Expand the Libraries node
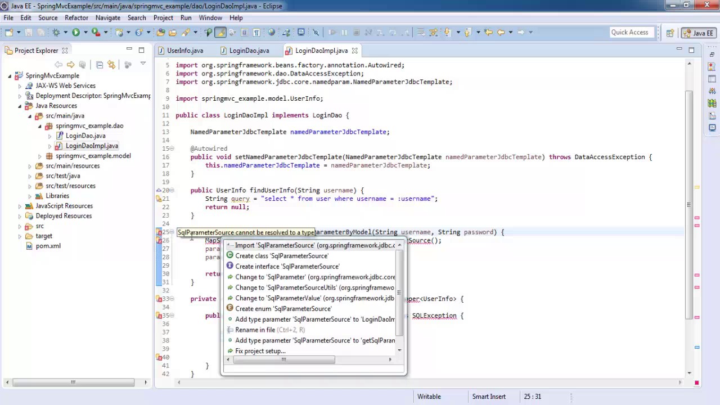 [30, 196]
